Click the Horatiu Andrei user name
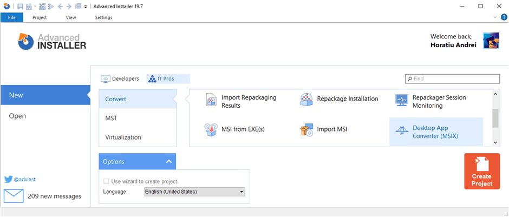Viewport: 509px width, 217px height. [x=453, y=45]
